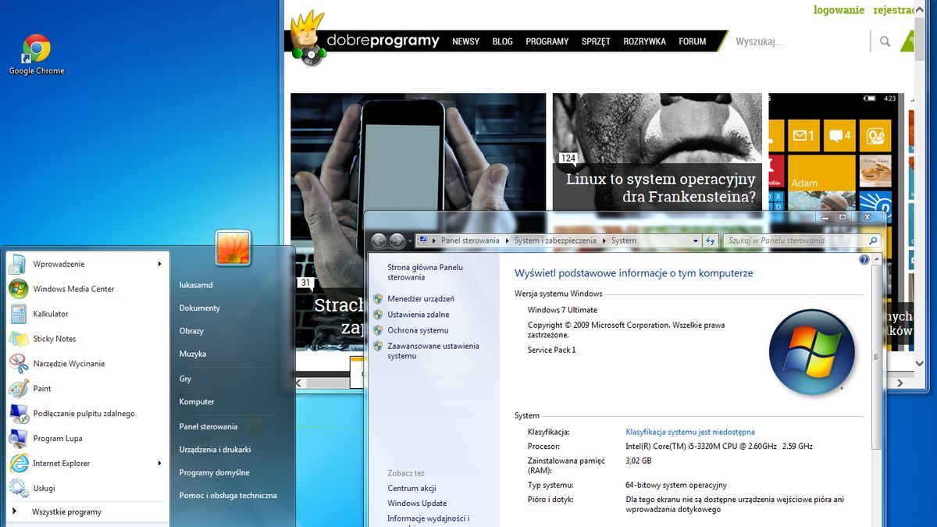The image size is (937, 527).
Task: Open BLOG section on dobreprogramy
Action: [x=503, y=41]
